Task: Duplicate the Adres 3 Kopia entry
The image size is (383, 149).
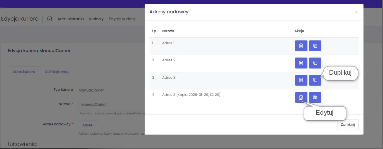Action: (x=315, y=98)
